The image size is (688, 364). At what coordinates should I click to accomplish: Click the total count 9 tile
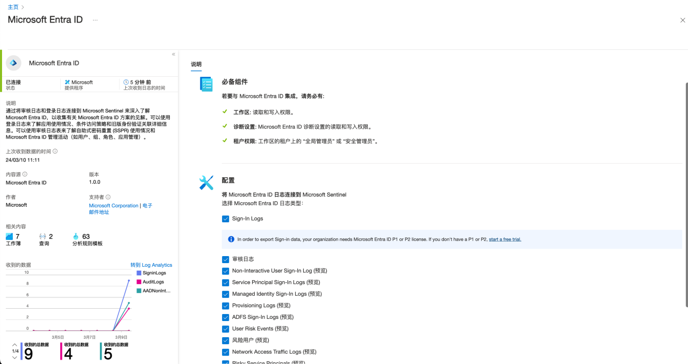pos(35,351)
